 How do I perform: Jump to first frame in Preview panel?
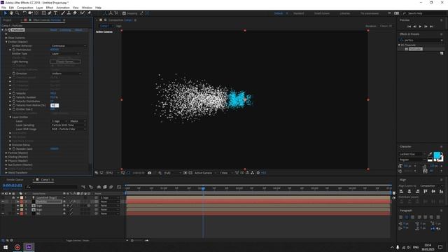409,27
